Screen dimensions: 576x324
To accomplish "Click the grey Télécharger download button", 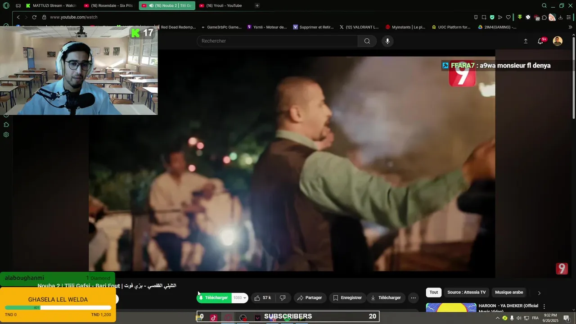I will 386,298.
